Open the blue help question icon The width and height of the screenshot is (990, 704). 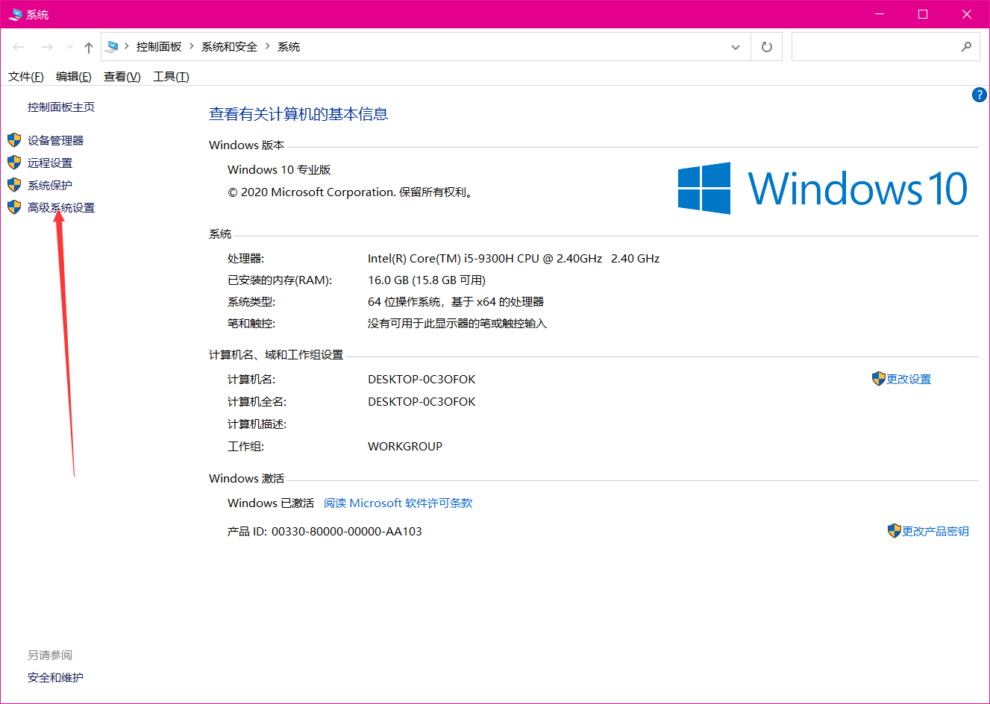[980, 95]
